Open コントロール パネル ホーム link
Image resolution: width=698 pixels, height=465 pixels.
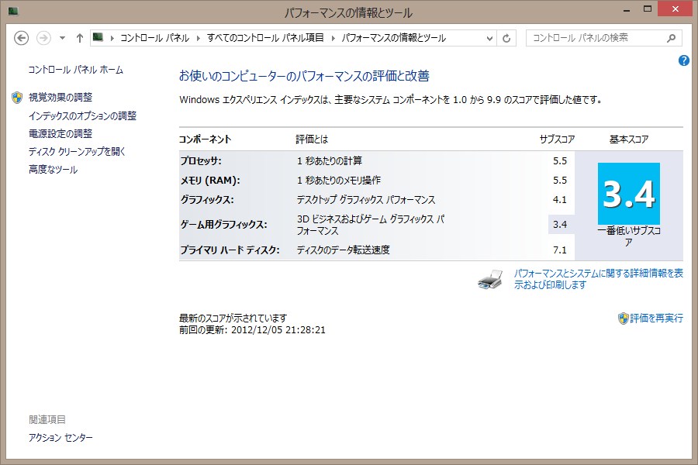[x=76, y=70]
